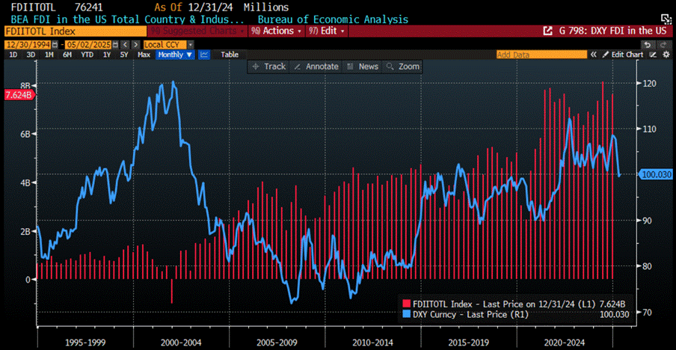Click the FDIITOTL Index security field
The image size is (676, 350).
click(75, 31)
